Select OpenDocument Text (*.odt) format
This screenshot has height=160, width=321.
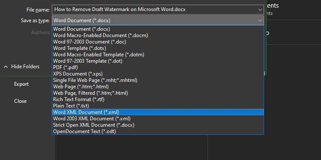click(x=158, y=131)
